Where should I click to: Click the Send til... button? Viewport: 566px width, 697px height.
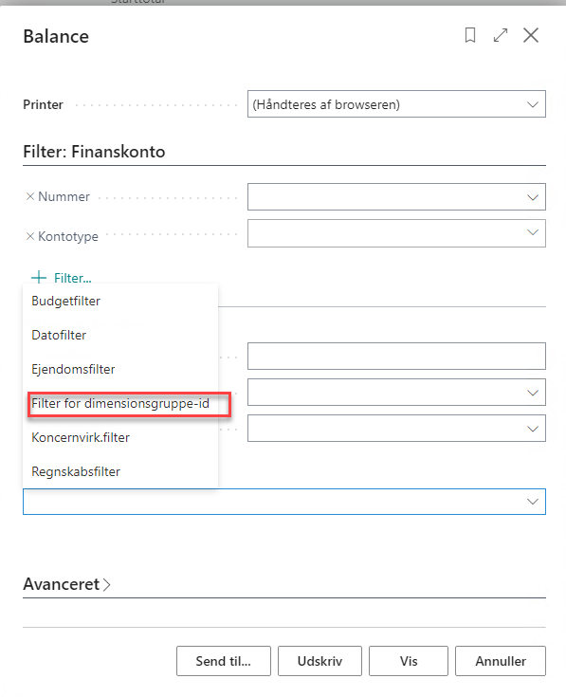224,661
